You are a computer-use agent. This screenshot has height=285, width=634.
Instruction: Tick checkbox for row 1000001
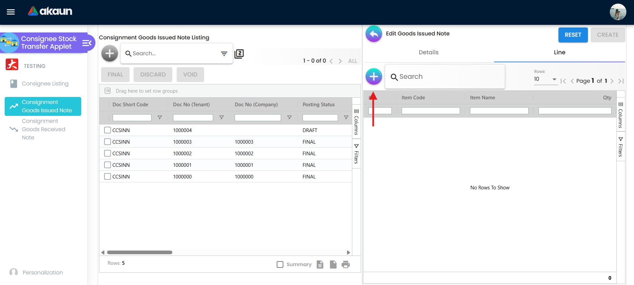tap(107, 165)
